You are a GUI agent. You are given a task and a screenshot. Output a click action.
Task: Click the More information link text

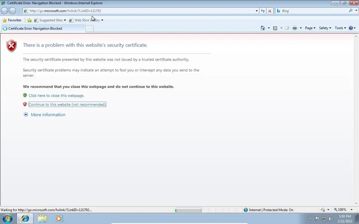pos(48,115)
